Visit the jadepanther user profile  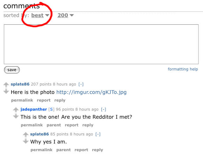tap(34, 109)
